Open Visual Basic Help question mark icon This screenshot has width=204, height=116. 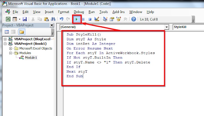pyautogui.click(x=134, y=19)
